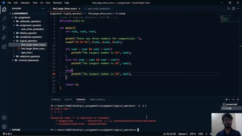Screen dimensions: 242x136
Task: Expand the bitwise_operator folder
Action: coord(28,33)
